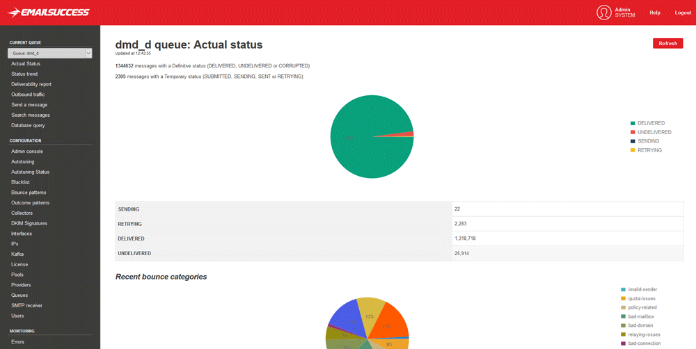Click Logout in the header
The image size is (696, 349).
[x=683, y=13]
